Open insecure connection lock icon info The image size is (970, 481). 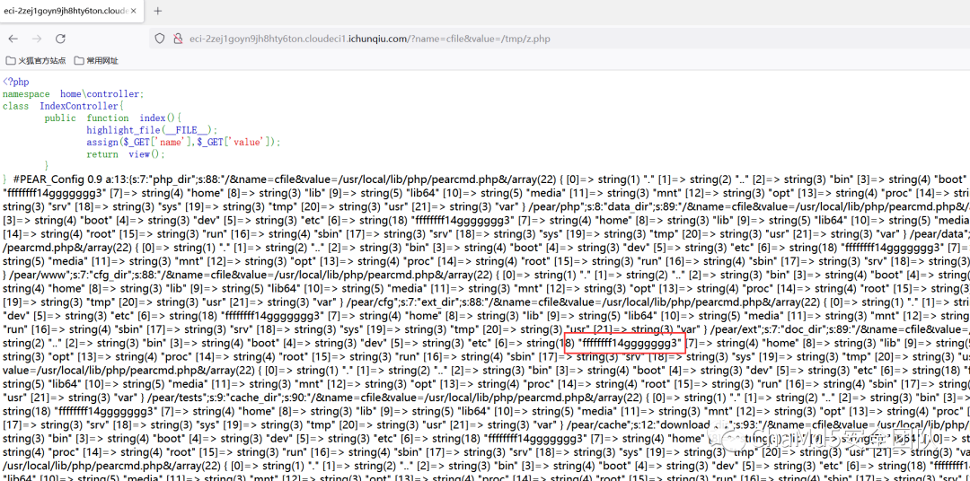pos(178,39)
